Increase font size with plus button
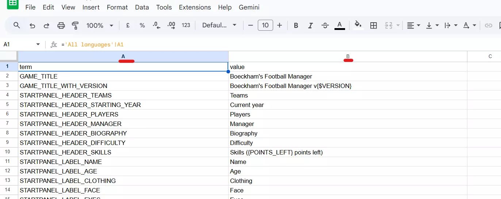 [279, 25]
